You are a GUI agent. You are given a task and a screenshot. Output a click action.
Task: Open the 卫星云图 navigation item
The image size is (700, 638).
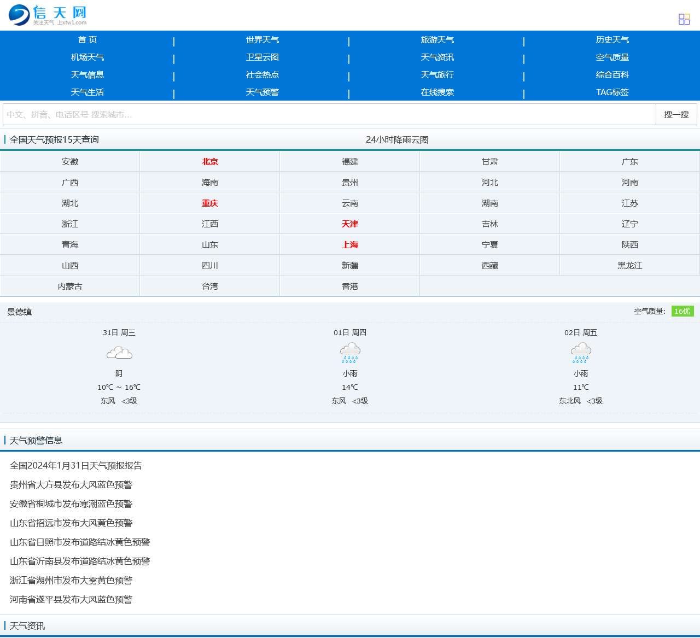point(262,57)
